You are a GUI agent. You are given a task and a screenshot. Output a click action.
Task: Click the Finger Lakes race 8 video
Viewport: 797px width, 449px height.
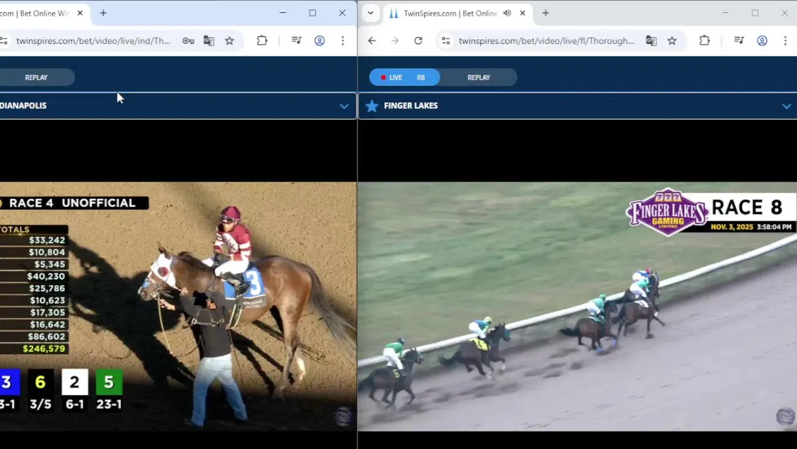tap(577, 306)
